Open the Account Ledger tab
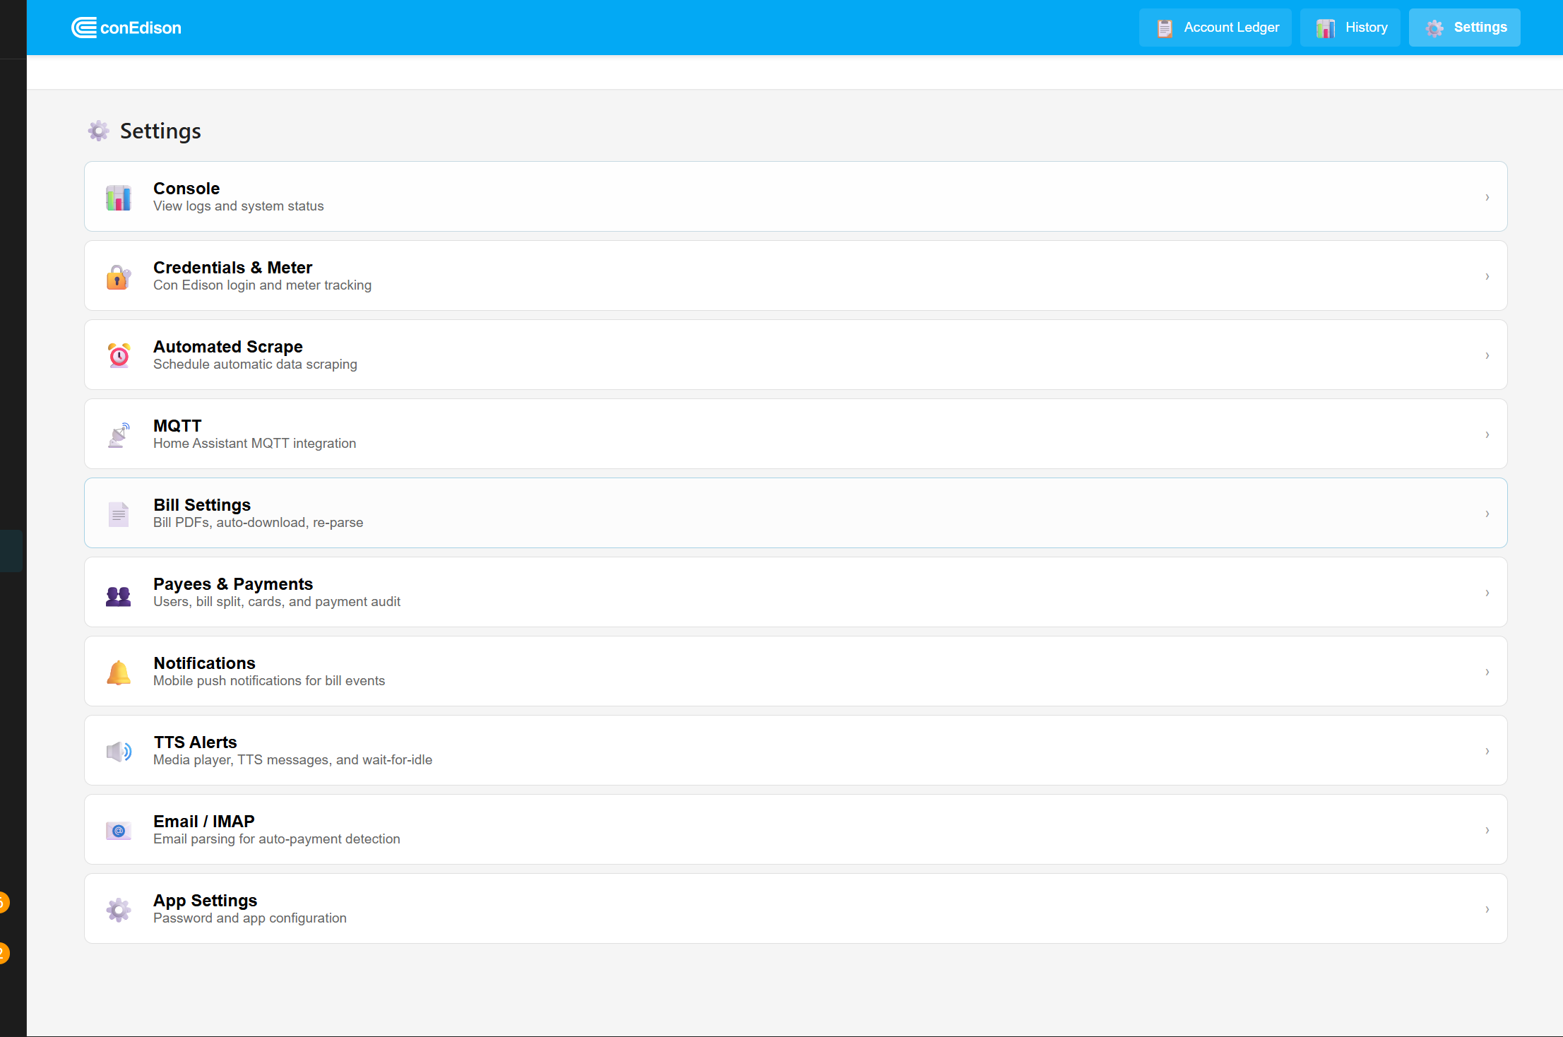This screenshot has width=1563, height=1037. pos(1216,28)
